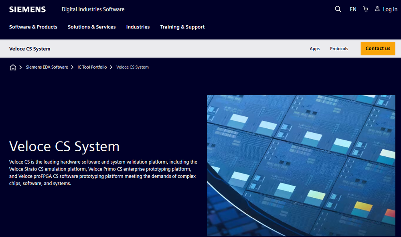
Task: Jump to the Apps section
Action: 314,49
